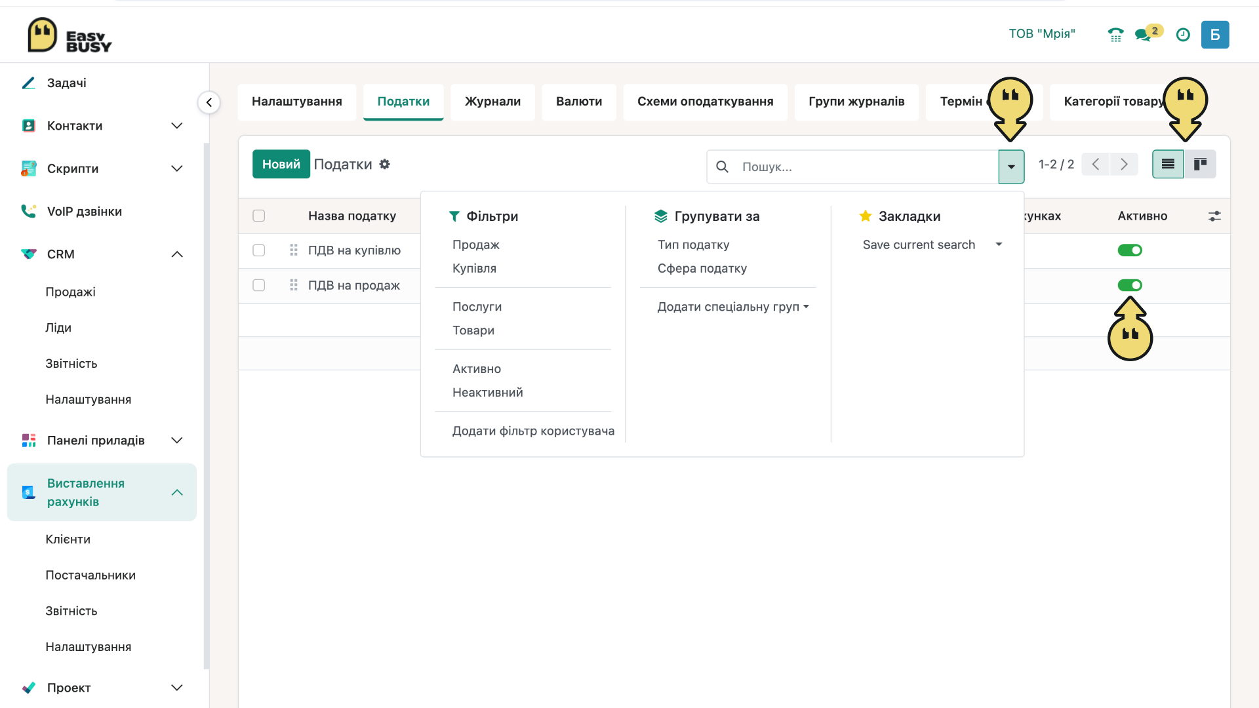The image size is (1259, 708).
Task: Open the gear settings next to Податки
Action: pyautogui.click(x=385, y=165)
